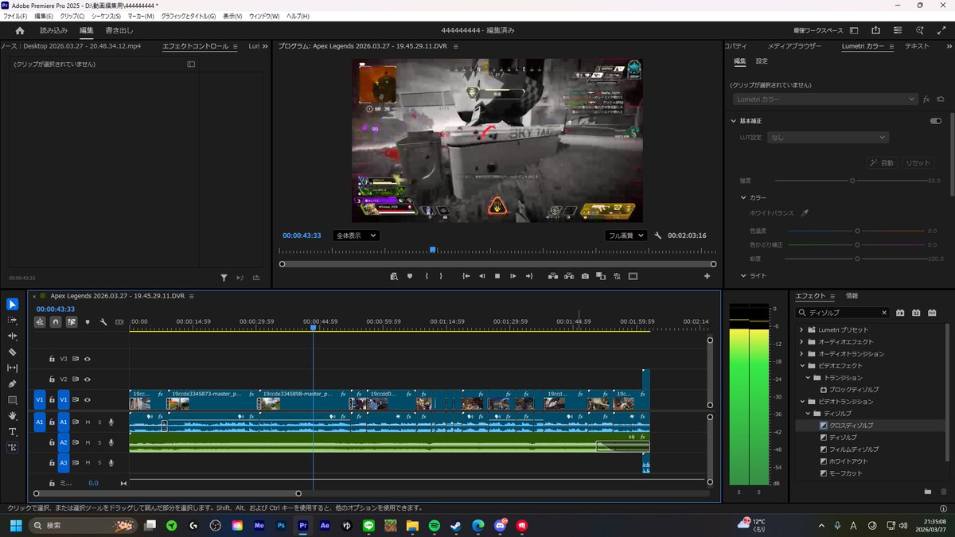
Task: Toggle V2 track output eye
Action: [x=88, y=379]
